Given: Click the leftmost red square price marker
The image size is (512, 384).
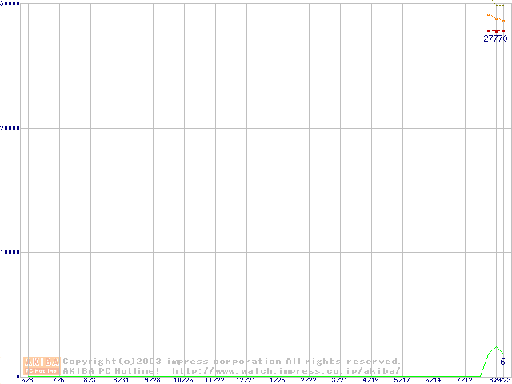Looking at the screenshot, I should pos(489,30).
